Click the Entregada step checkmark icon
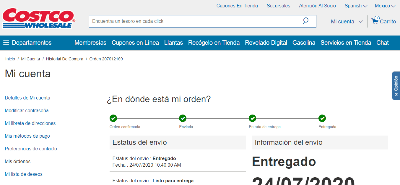The height and width of the screenshot is (185, 400). click(x=322, y=118)
